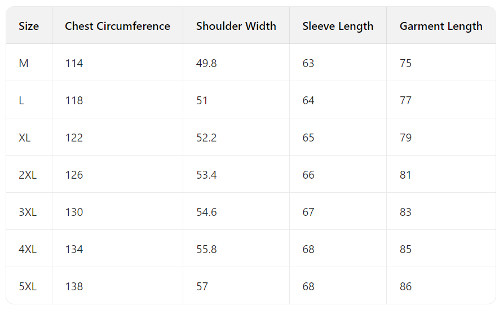The image size is (499, 310).
Task: Select the 5XL size cell
Action: coord(28,286)
